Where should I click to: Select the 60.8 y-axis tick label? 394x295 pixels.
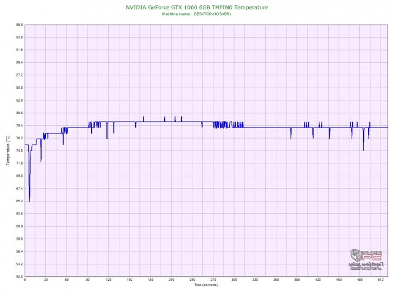(x=19, y=226)
